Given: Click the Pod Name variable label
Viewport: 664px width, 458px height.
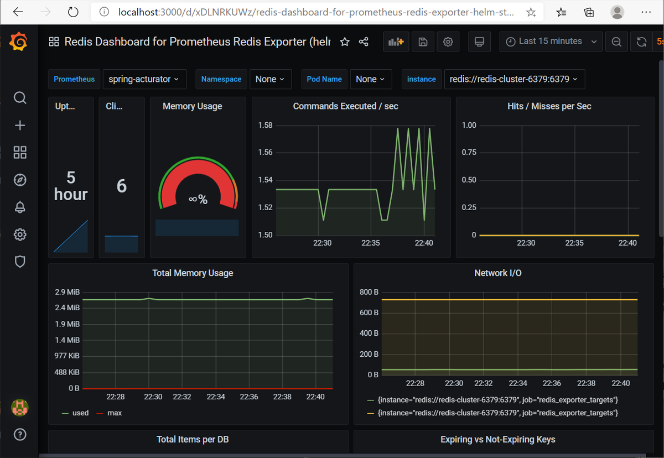Looking at the screenshot, I should [x=324, y=79].
